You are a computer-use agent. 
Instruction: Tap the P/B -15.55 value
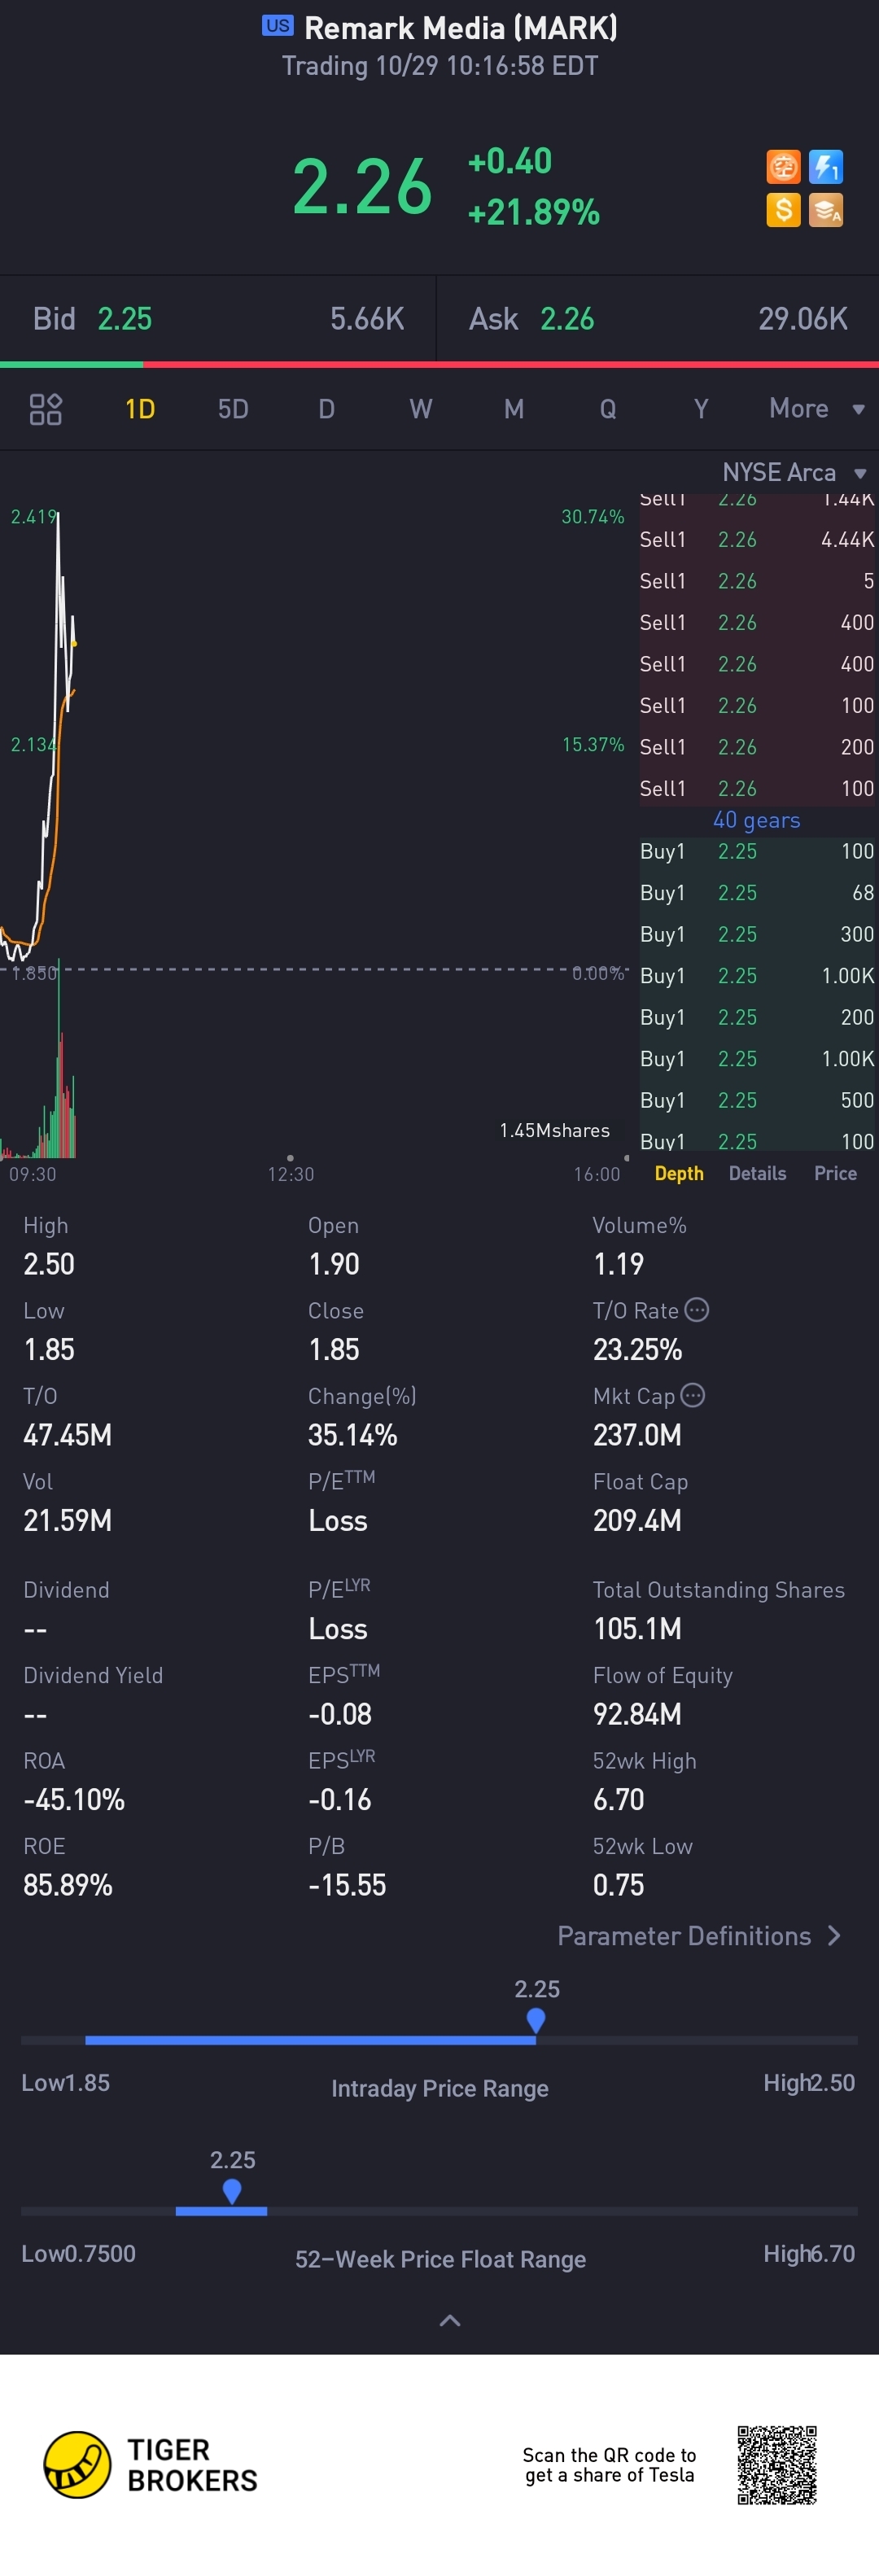pos(347,1885)
